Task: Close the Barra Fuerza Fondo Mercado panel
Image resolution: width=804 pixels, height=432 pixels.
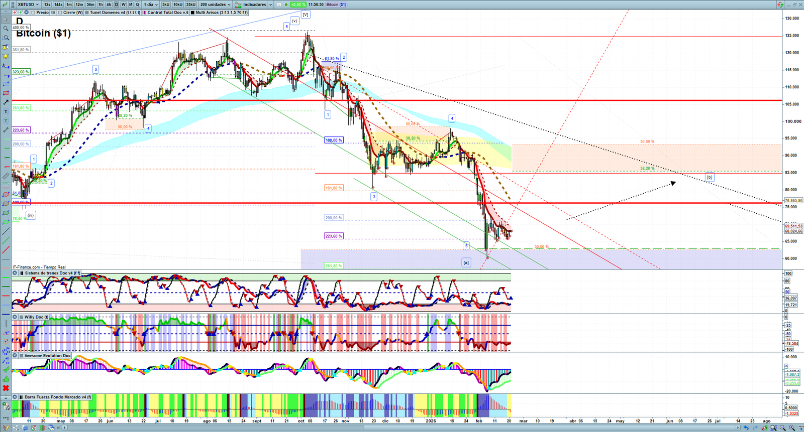Action: coord(15,397)
